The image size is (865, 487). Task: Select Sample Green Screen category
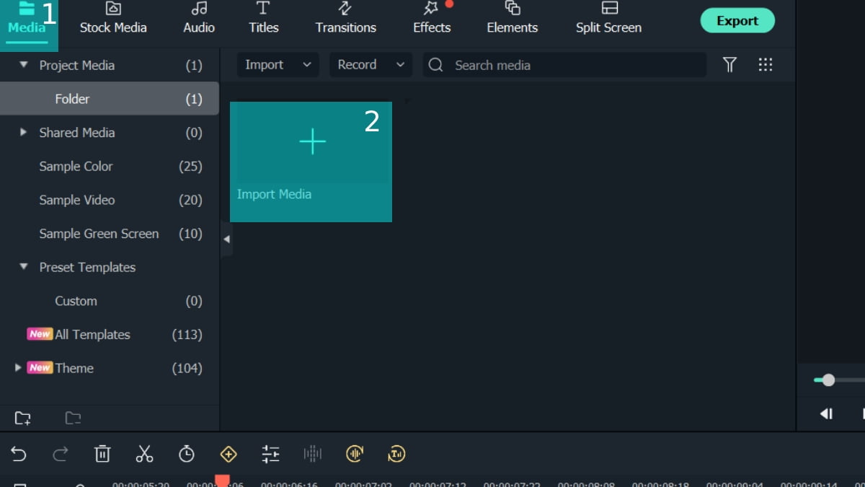tap(99, 234)
